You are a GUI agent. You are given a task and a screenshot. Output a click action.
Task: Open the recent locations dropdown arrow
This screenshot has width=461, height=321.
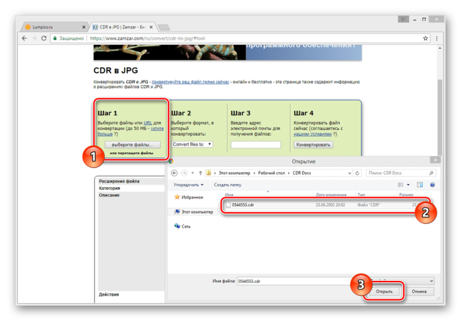tap(193, 173)
